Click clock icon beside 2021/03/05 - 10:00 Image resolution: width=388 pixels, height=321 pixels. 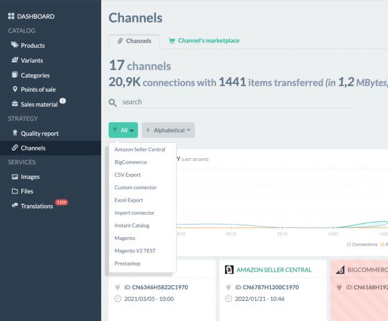(118, 299)
